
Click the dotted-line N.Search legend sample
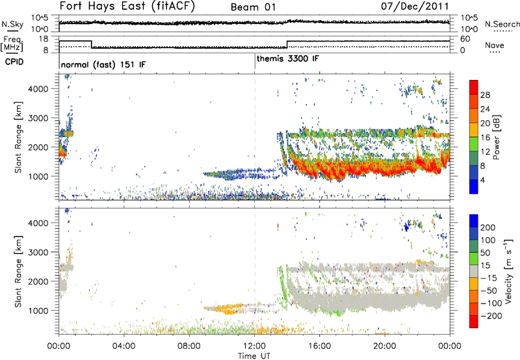click(503, 31)
